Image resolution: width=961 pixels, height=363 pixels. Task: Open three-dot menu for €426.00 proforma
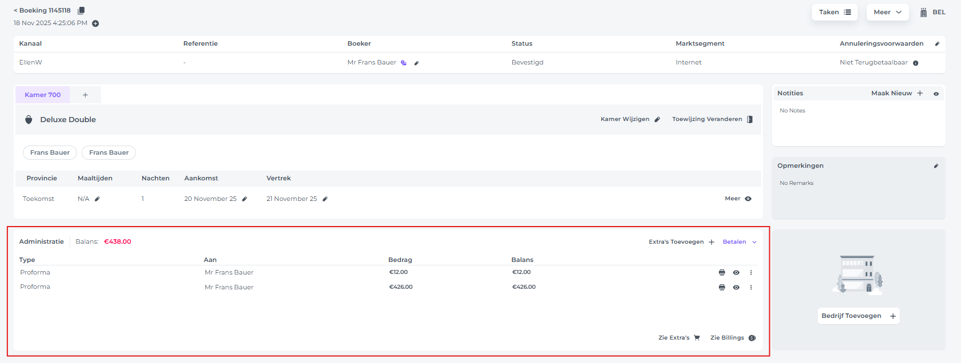[x=751, y=288]
